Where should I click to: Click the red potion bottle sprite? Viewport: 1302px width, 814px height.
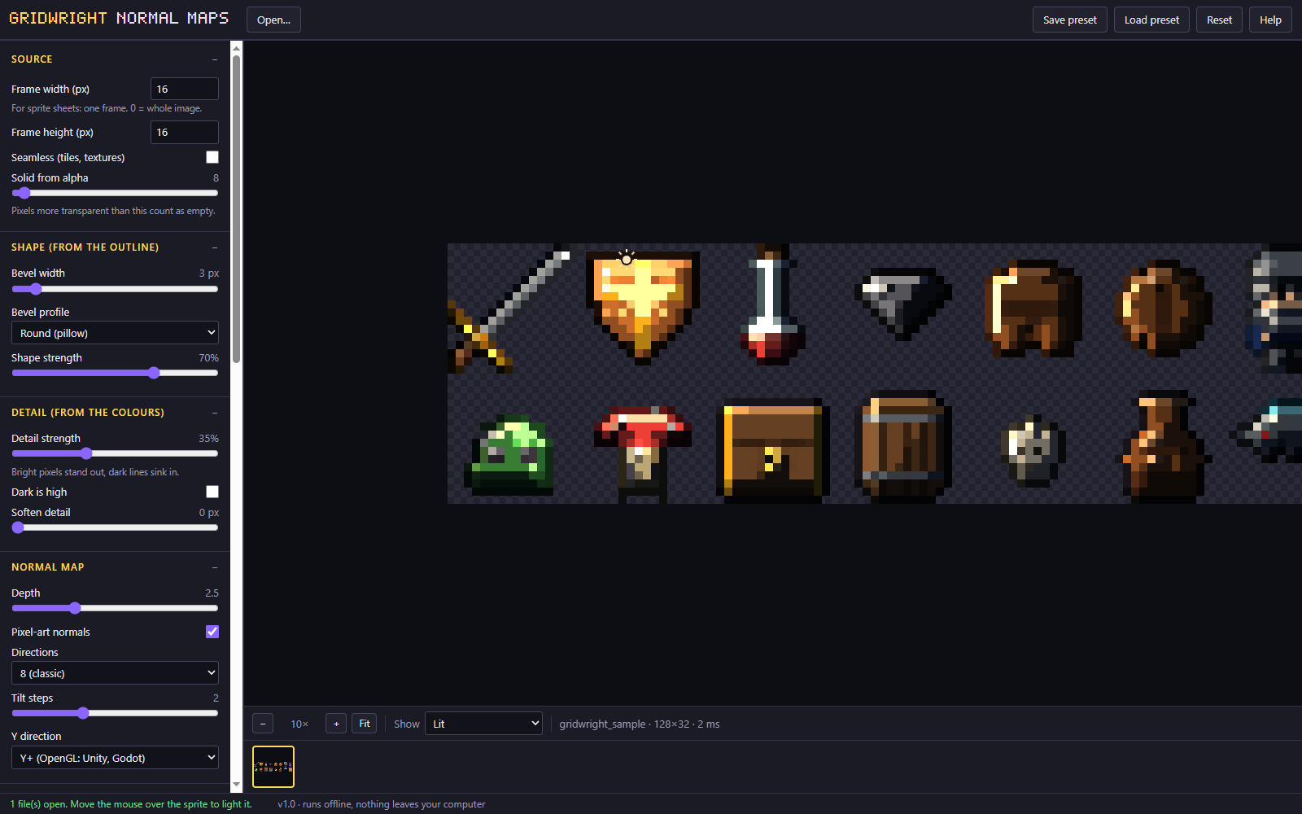pyautogui.click(x=773, y=304)
